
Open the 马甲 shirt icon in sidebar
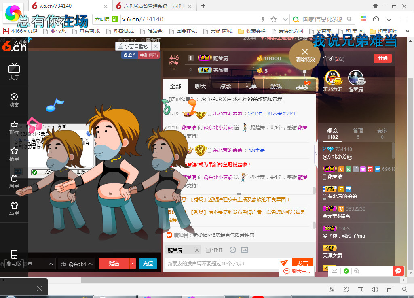coord(14,209)
